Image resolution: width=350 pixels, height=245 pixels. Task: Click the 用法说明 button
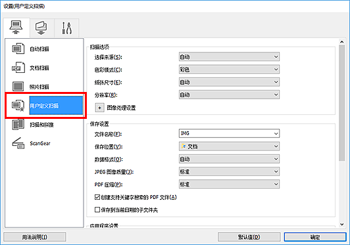point(35,237)
